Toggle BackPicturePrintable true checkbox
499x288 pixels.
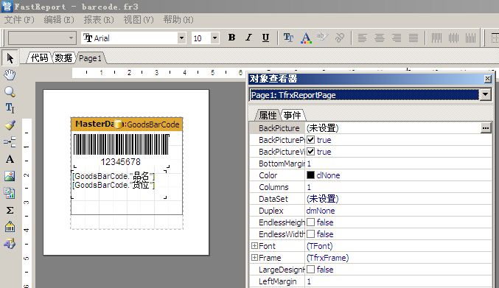pos(310,140)
